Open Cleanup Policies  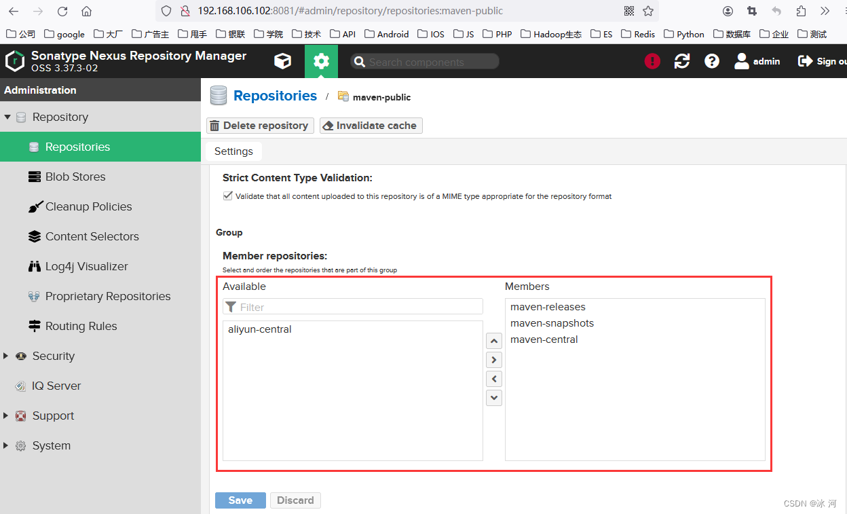tap(100, 206)
